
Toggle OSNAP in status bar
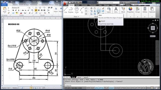111,88
